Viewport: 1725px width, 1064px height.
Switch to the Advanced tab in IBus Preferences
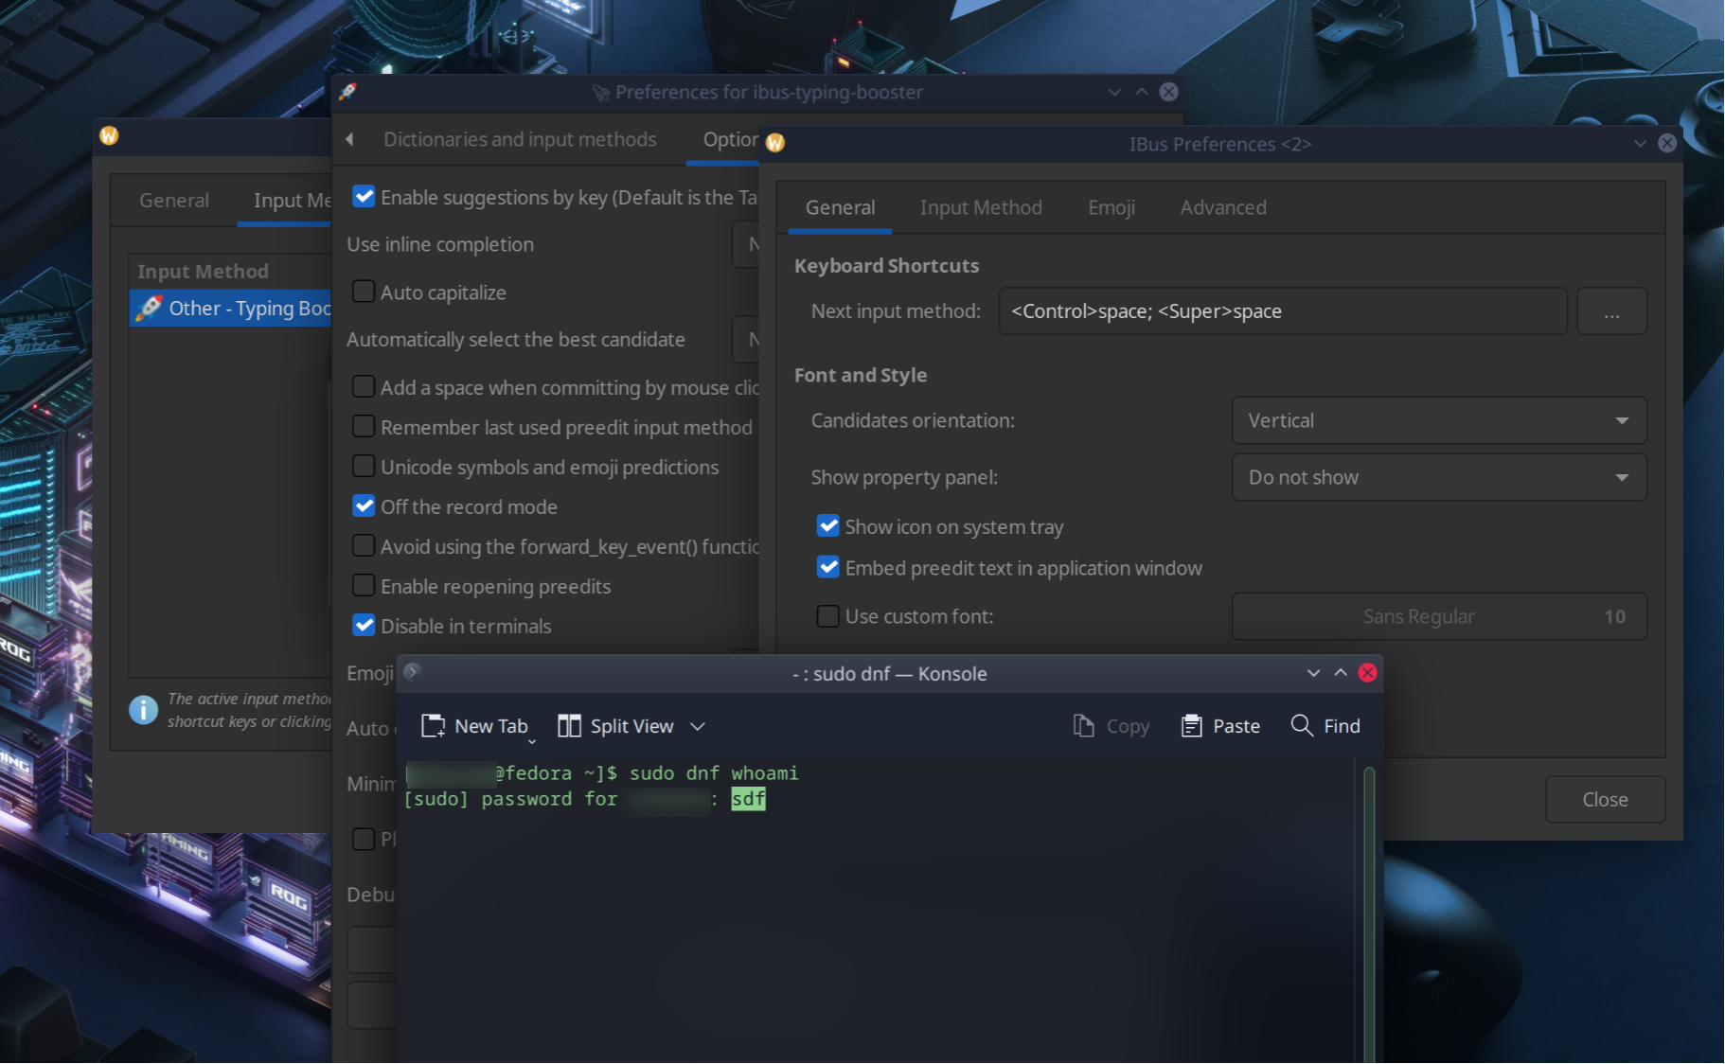(1222, 207)
